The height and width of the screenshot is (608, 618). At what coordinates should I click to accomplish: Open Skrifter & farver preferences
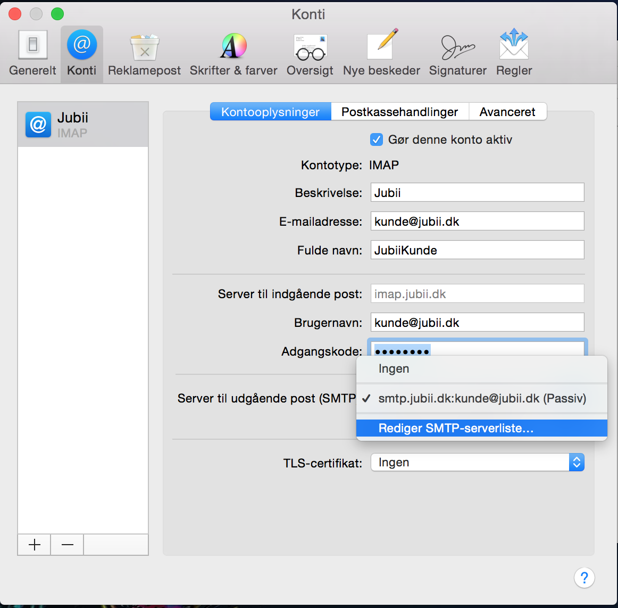pos(233,53)
